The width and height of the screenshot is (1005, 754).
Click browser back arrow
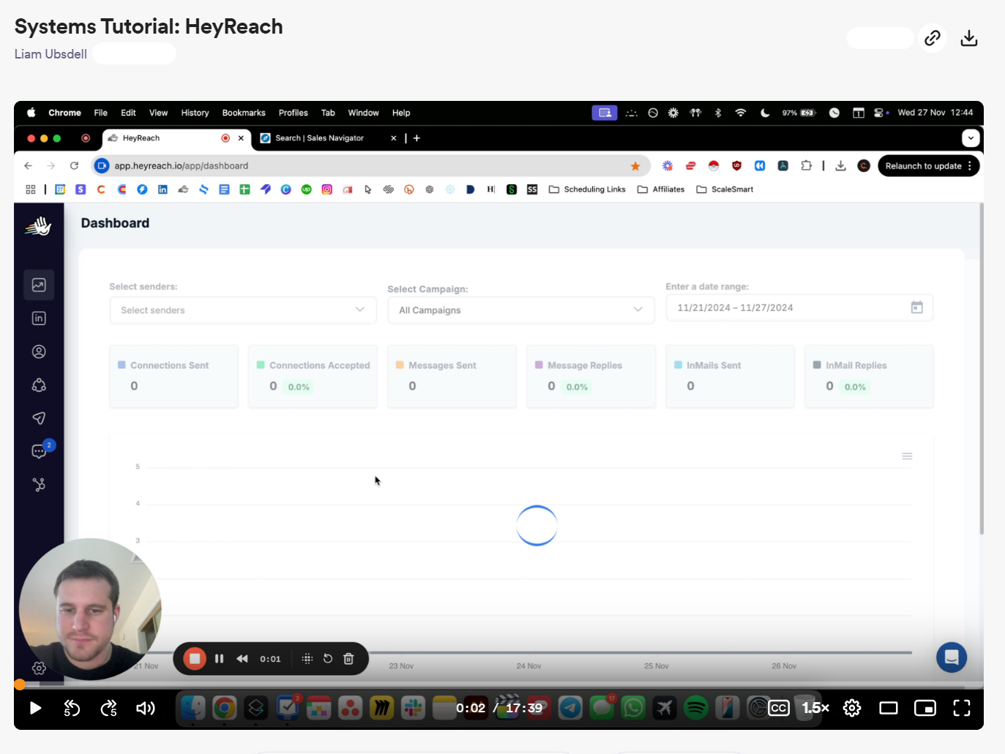coord(28,166)
